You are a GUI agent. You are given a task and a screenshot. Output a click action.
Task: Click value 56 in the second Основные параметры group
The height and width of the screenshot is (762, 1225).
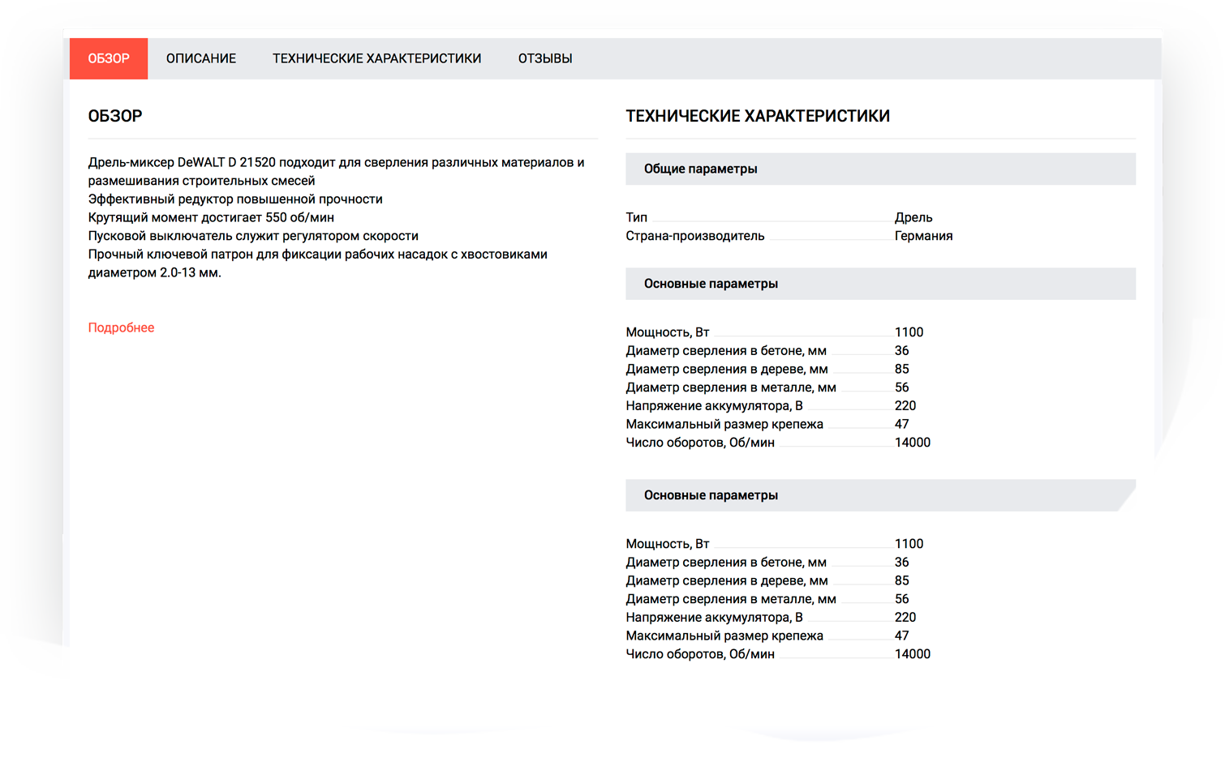902,599
